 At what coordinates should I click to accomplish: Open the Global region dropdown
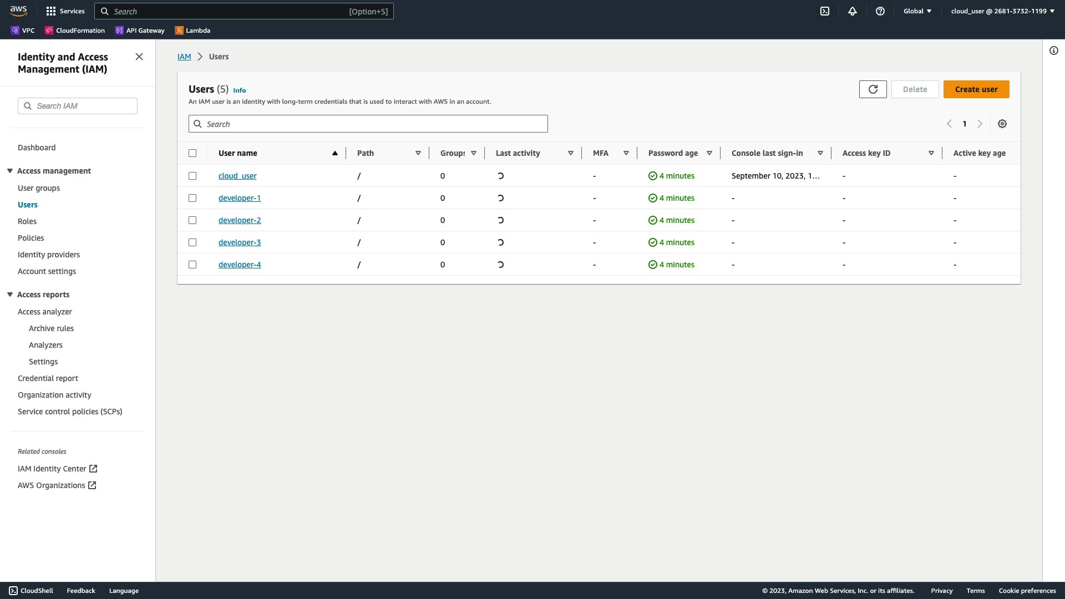[x=917, y=11]
